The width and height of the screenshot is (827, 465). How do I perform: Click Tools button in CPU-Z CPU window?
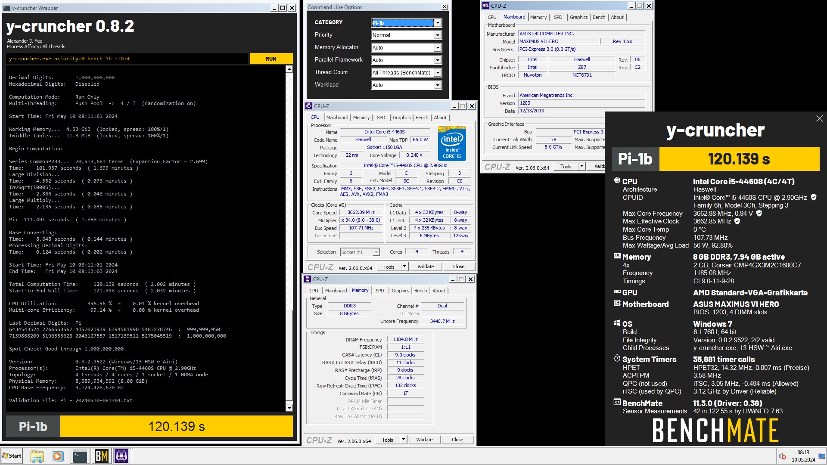tap(389, 267)
